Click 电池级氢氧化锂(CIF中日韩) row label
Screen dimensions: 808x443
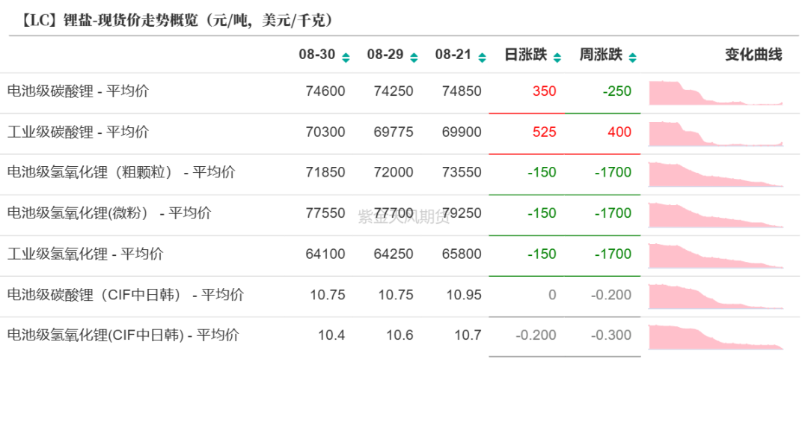(x=123, y=335)
